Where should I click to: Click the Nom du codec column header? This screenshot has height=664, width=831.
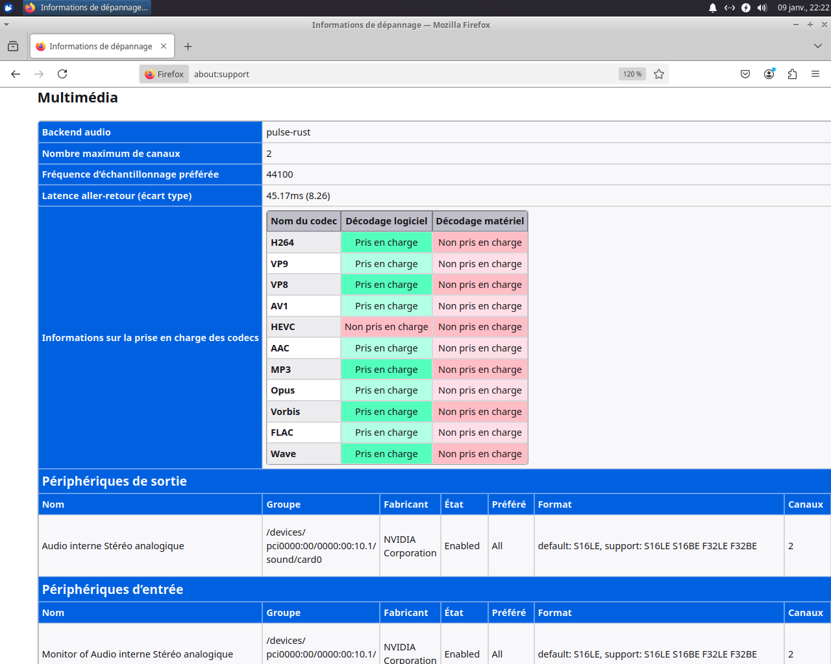[x=304, y=221]
